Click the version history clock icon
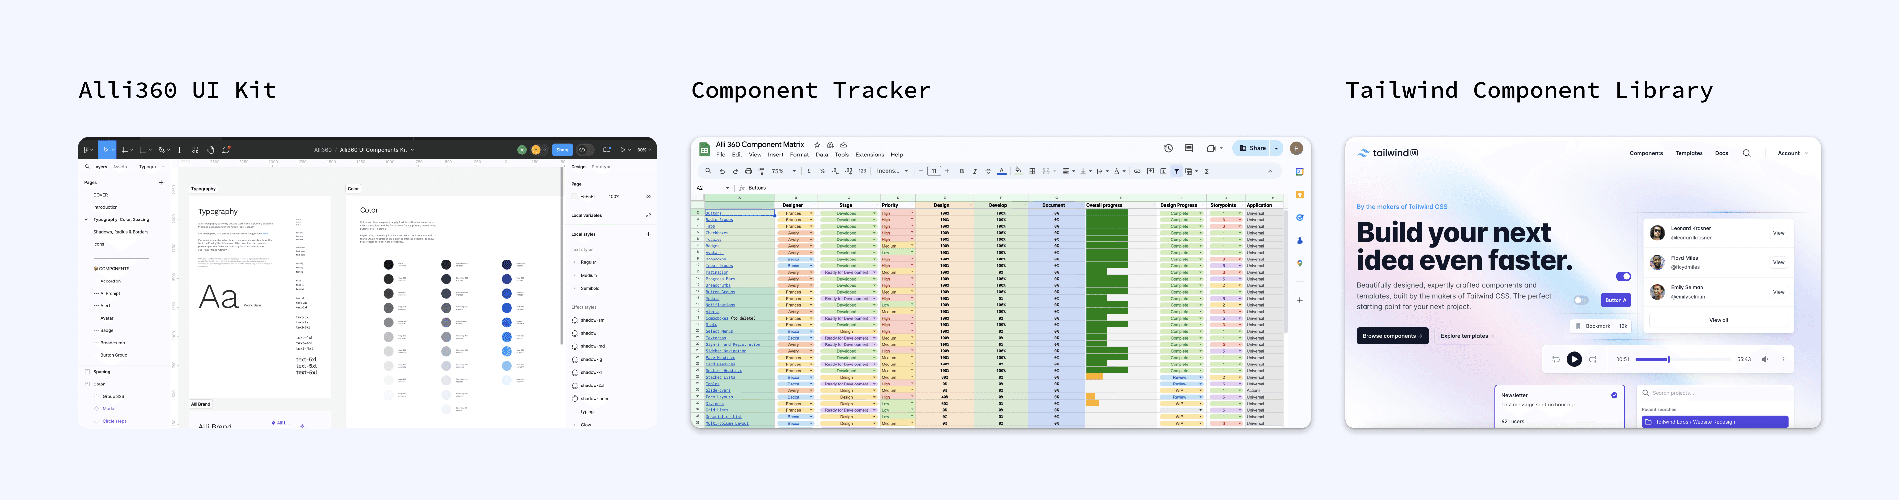This screenshot has height=500, width=1899. pos(1168,148)
